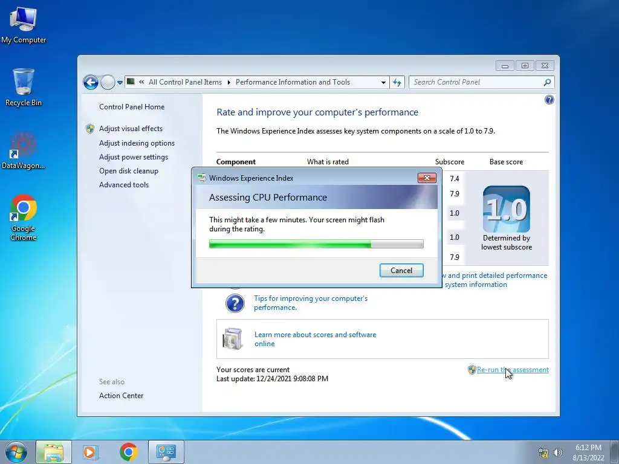Click the greyed-out forward navigation button
This screenshot has width=619, height=464.
(108, 82)
